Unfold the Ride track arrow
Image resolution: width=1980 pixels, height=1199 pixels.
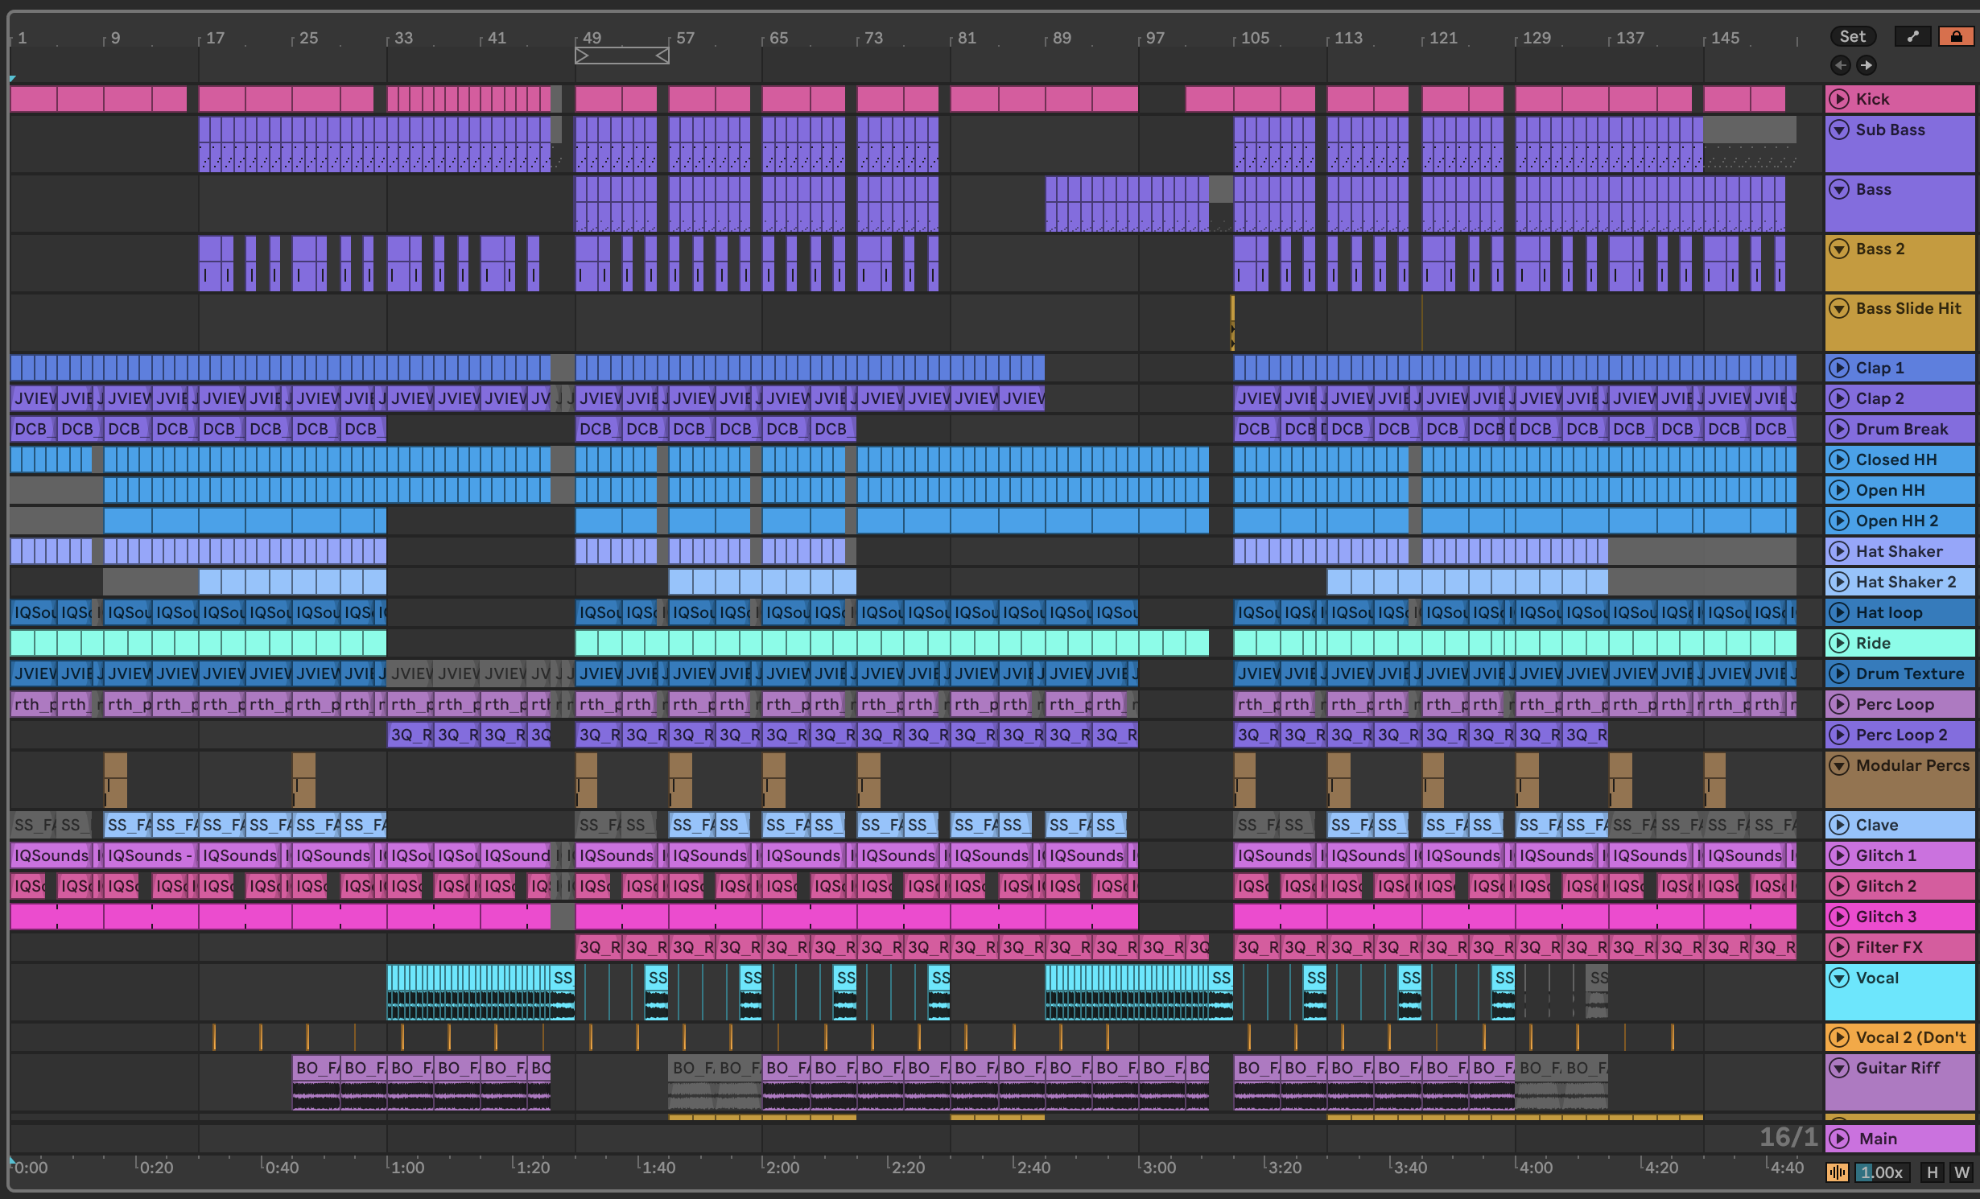point(1839,643)
